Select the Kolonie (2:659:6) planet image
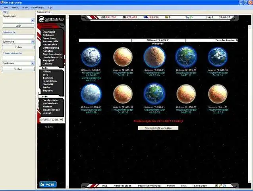This screenshot has height=191, width=253. [x=186, y=57]
